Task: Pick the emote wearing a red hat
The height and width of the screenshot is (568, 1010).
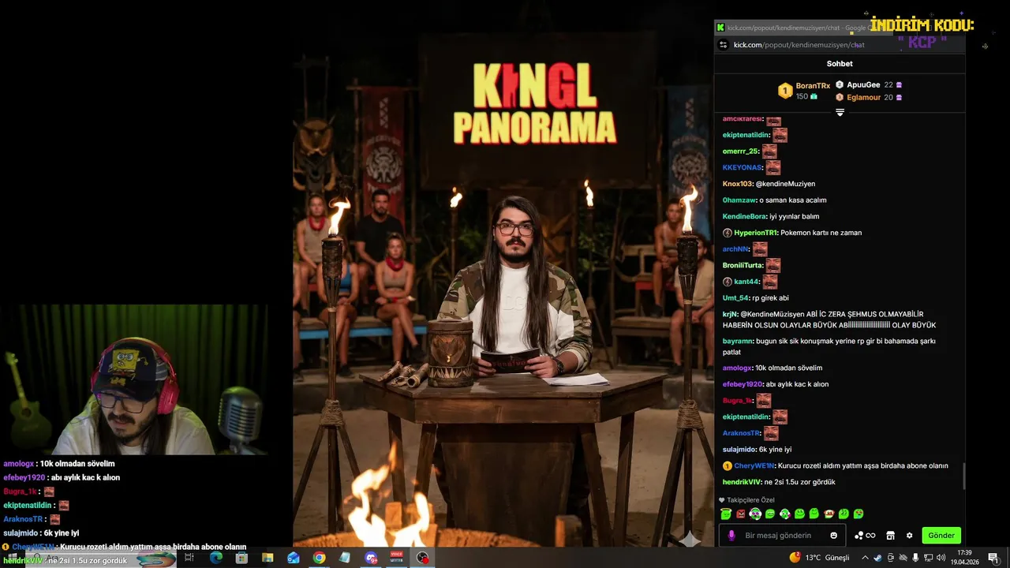Action: (829, 514)
